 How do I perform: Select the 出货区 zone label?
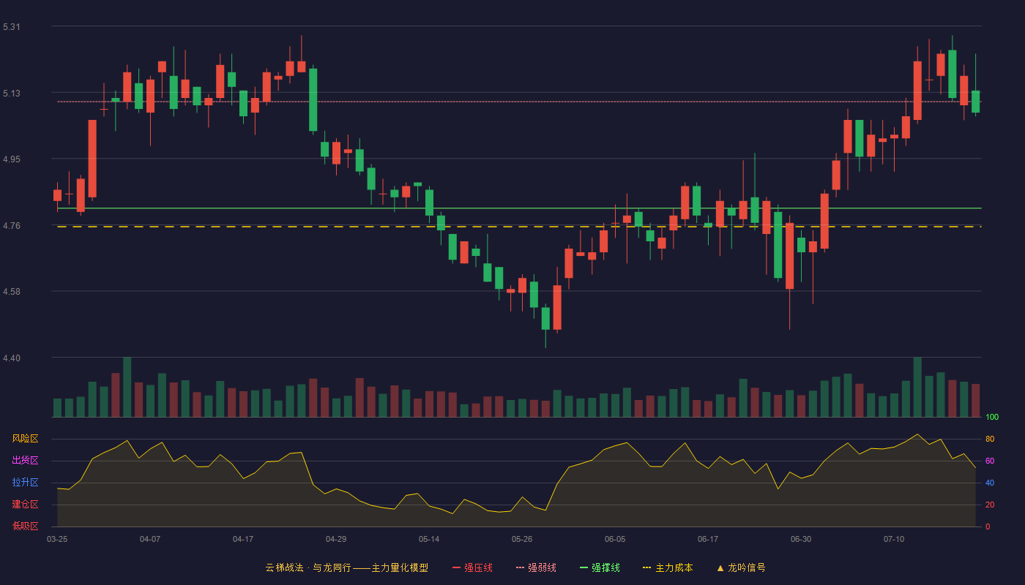pyautogui.click(x=25, y=461)
